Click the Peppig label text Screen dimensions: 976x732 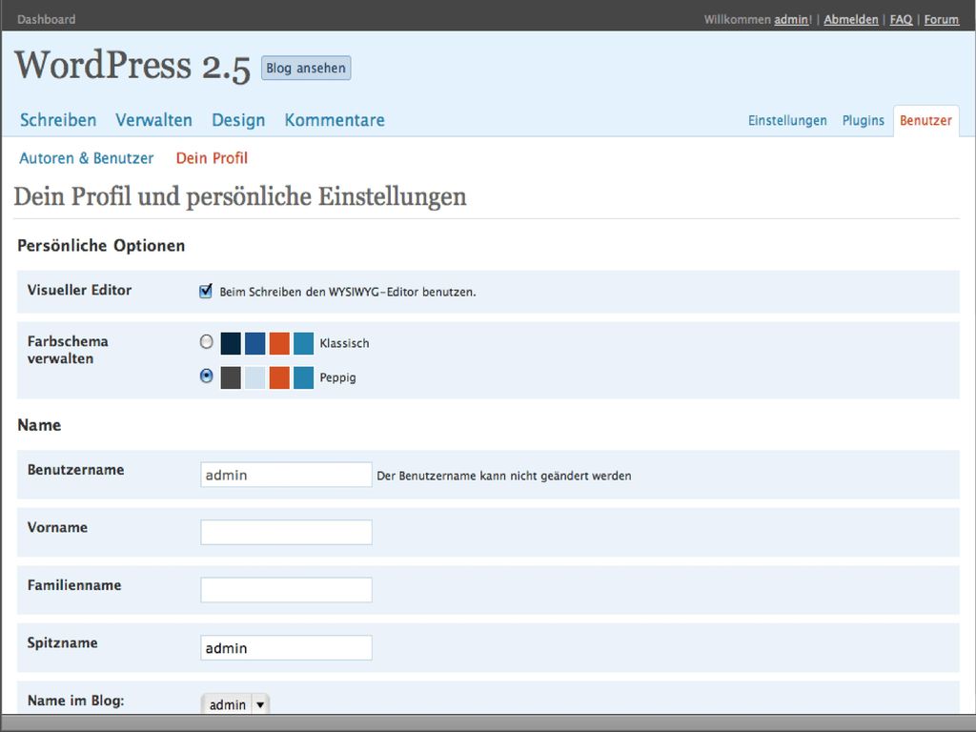(x=337, y=377)
